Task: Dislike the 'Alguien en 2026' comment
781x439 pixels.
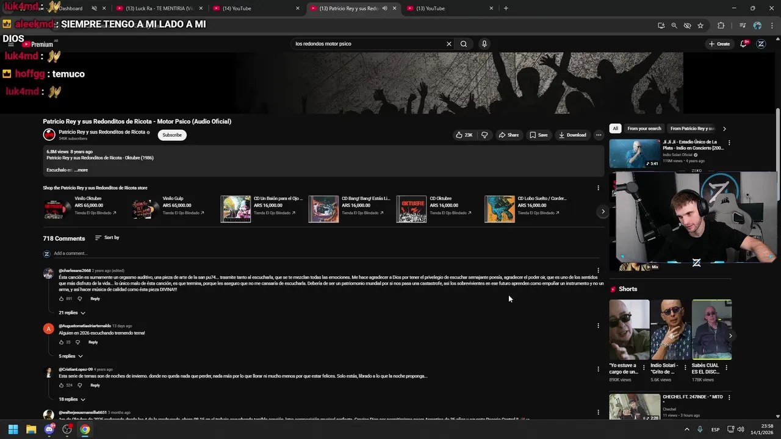Action: [77, 342]
